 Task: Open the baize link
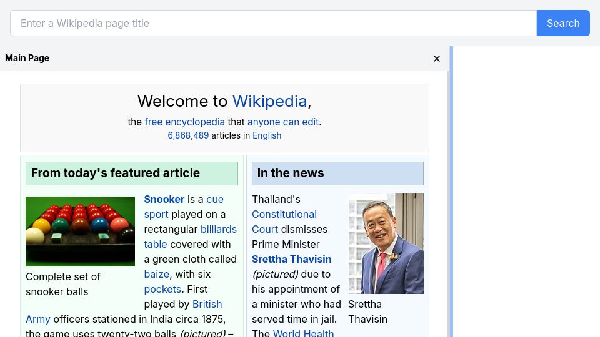(x=156, y=275)
